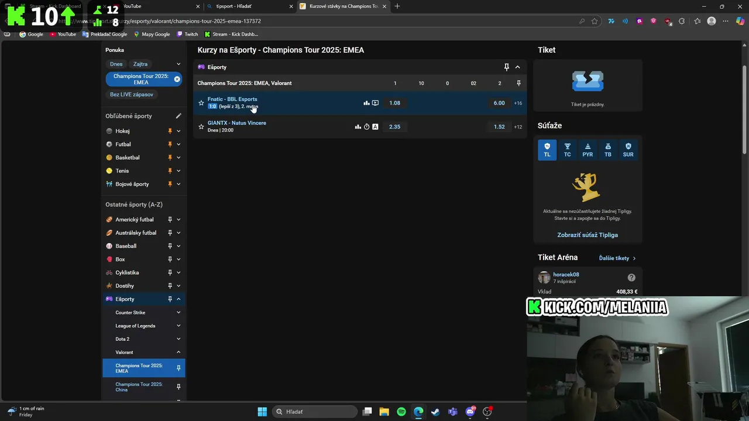
Task: Collapse the Ešporty sidebar category
Action: pyautogui.click(x=178, y=299)
